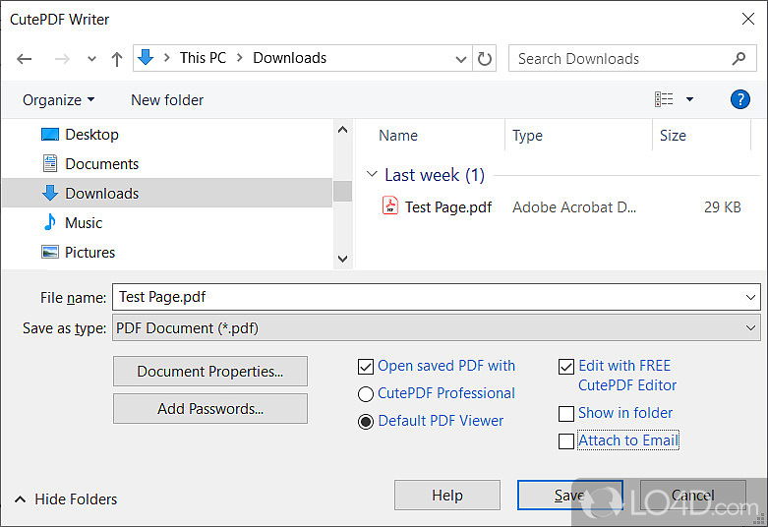This screenshot has height=527, width=768.
Task: Select the Test Page.pdf file icon
Action: (390, 207)
